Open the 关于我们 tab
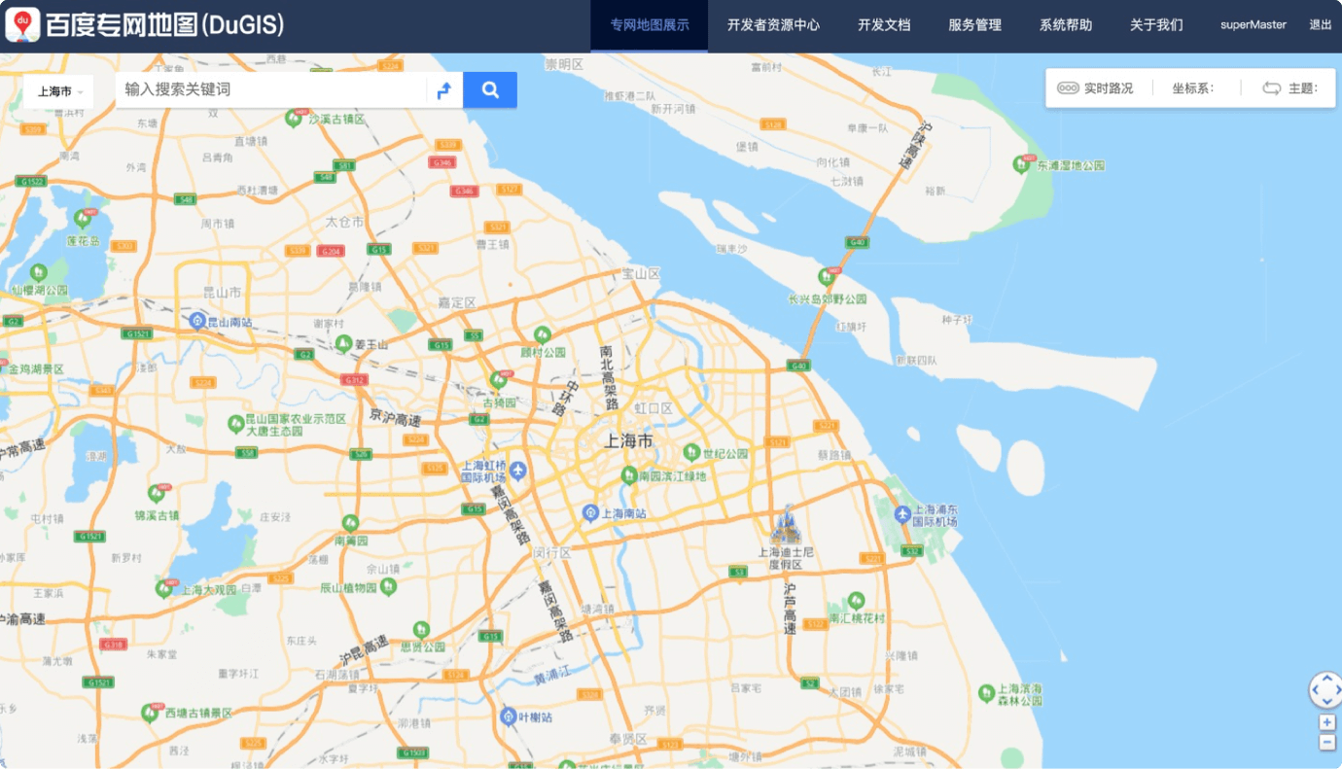This screenshot has width=1342, height=770. click(x=1156, y=25)
